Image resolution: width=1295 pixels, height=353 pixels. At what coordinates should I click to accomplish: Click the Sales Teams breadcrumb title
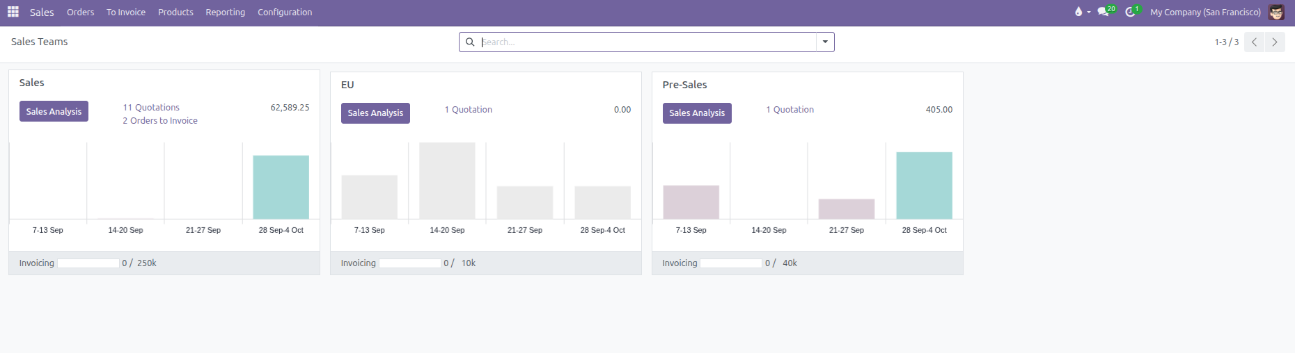(39, 42)
